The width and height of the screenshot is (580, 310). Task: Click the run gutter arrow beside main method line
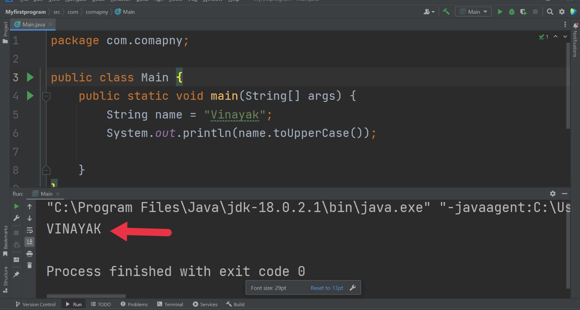point(30,96)
